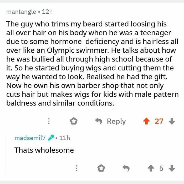Give award to madsemil7's reply

101,168
